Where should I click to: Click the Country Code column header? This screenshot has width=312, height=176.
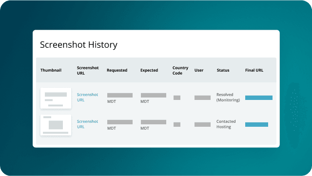180,70
